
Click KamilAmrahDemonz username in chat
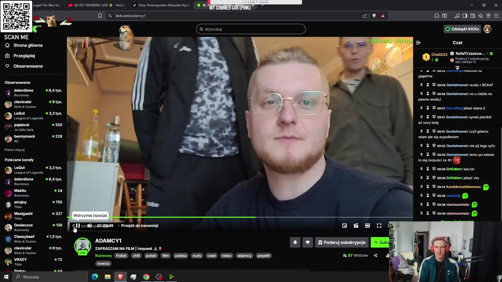tap(463, 187)
